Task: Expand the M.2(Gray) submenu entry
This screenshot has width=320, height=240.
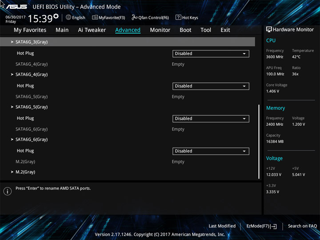Action: point(25,172)
